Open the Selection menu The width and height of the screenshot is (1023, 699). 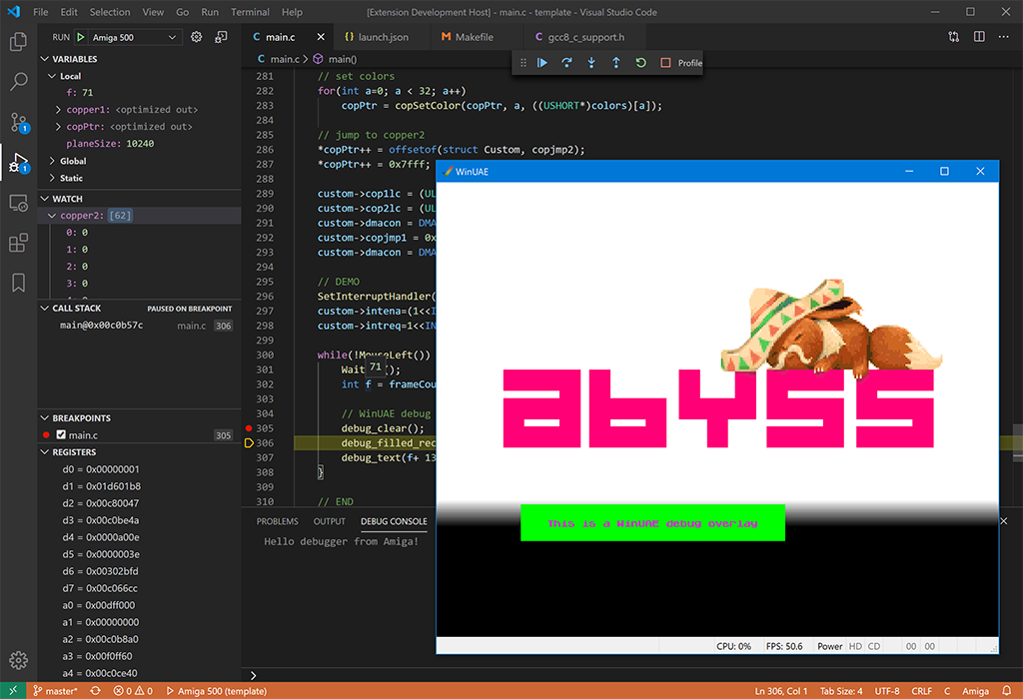click(x=110, y=12)
